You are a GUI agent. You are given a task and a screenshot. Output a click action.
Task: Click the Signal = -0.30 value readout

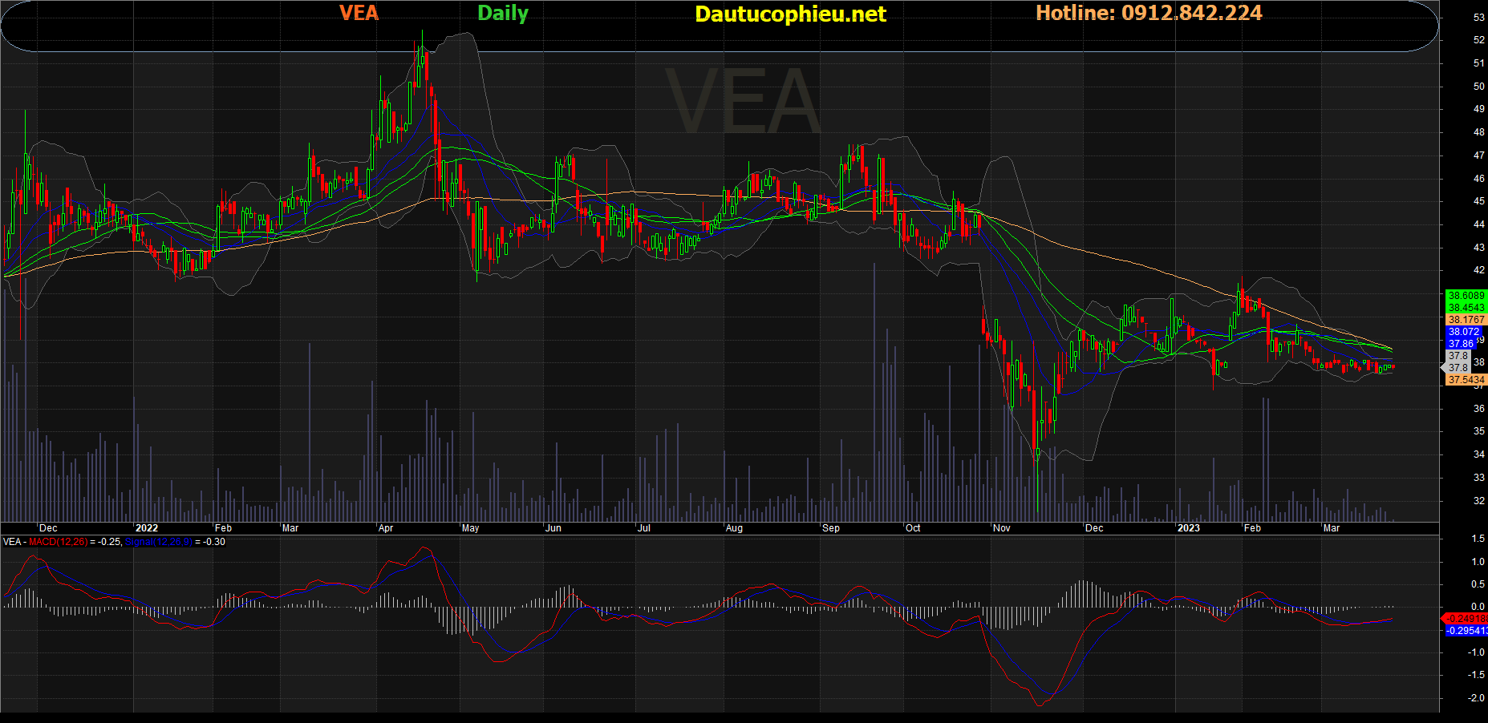tap(211, 542)
